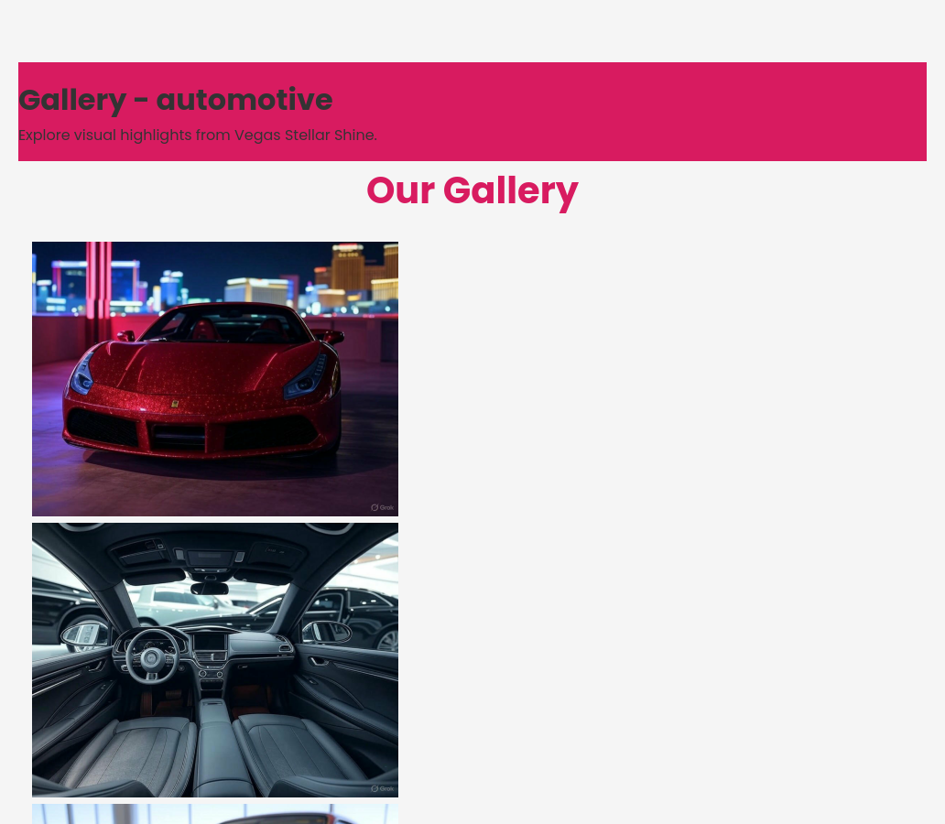Click the red car's right side mirror

[x=331, y=336]
